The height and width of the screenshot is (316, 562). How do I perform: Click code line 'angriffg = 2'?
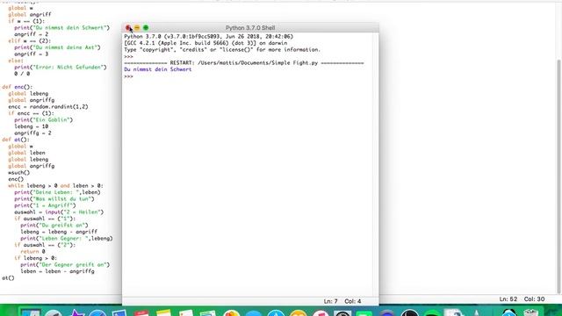[32, 133]
